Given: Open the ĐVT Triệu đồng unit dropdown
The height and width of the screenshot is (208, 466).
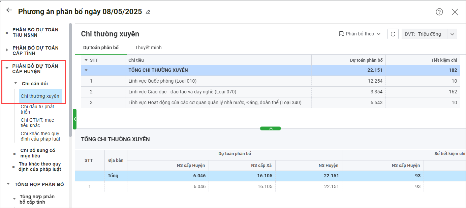Looking at the screenshot, I should (x=452, y=34).
